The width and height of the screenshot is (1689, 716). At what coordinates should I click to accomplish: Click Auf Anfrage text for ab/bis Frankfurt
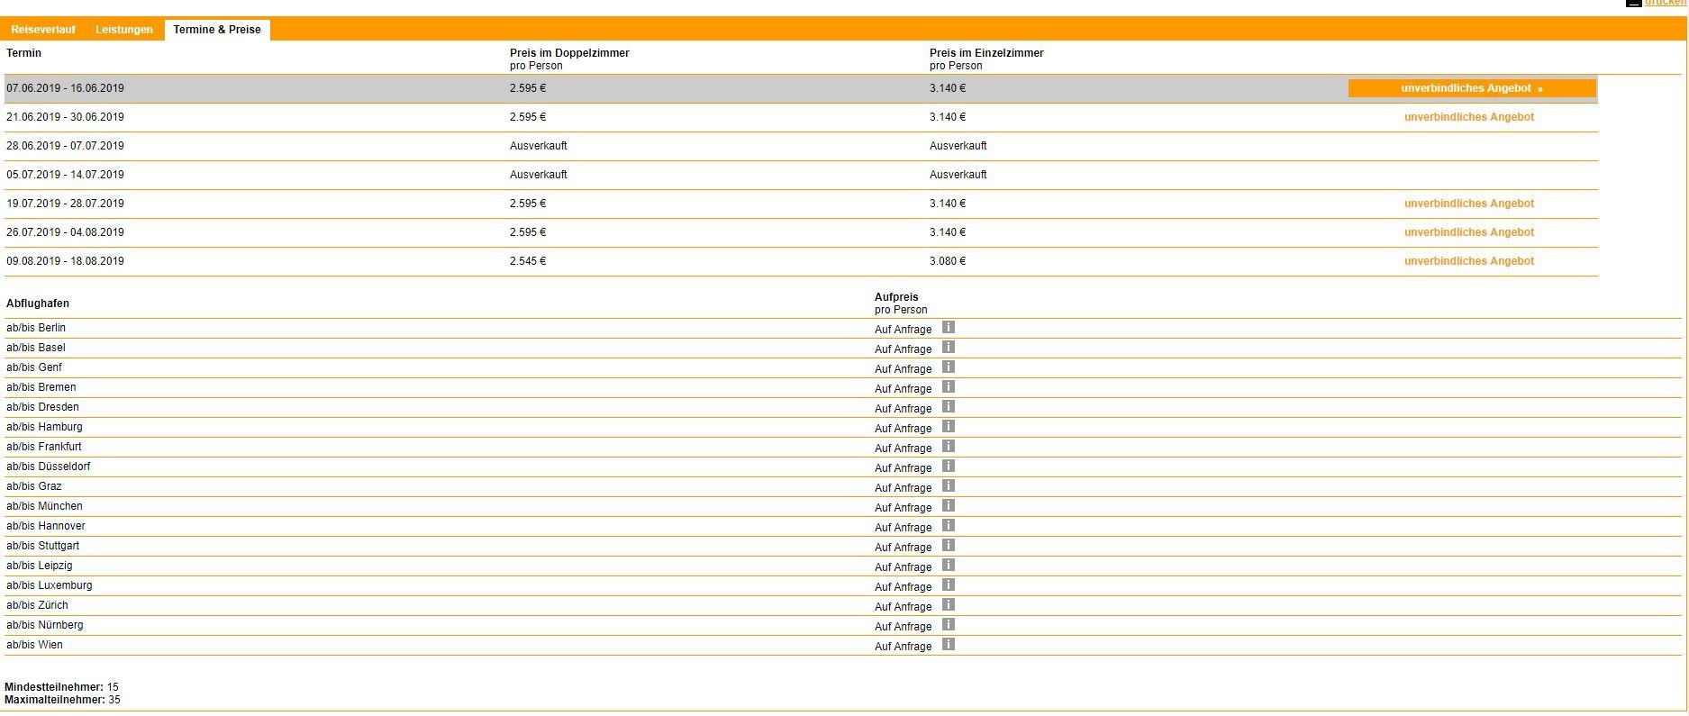coord(904,449)
